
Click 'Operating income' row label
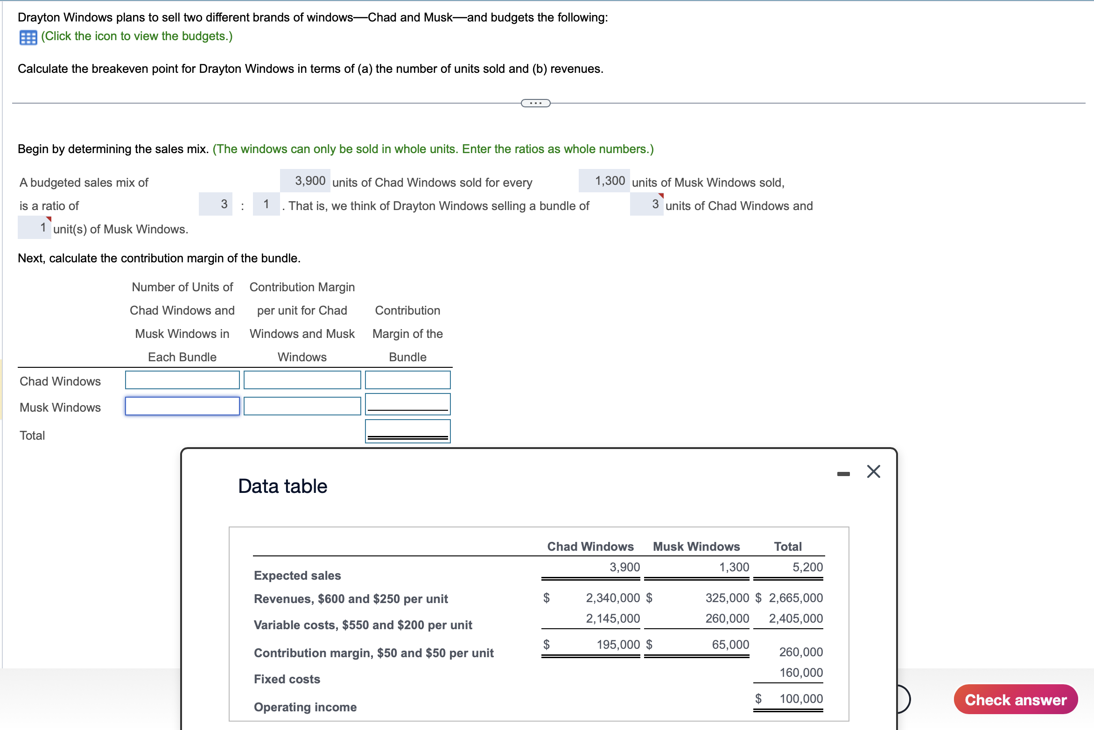coord(305,707)
